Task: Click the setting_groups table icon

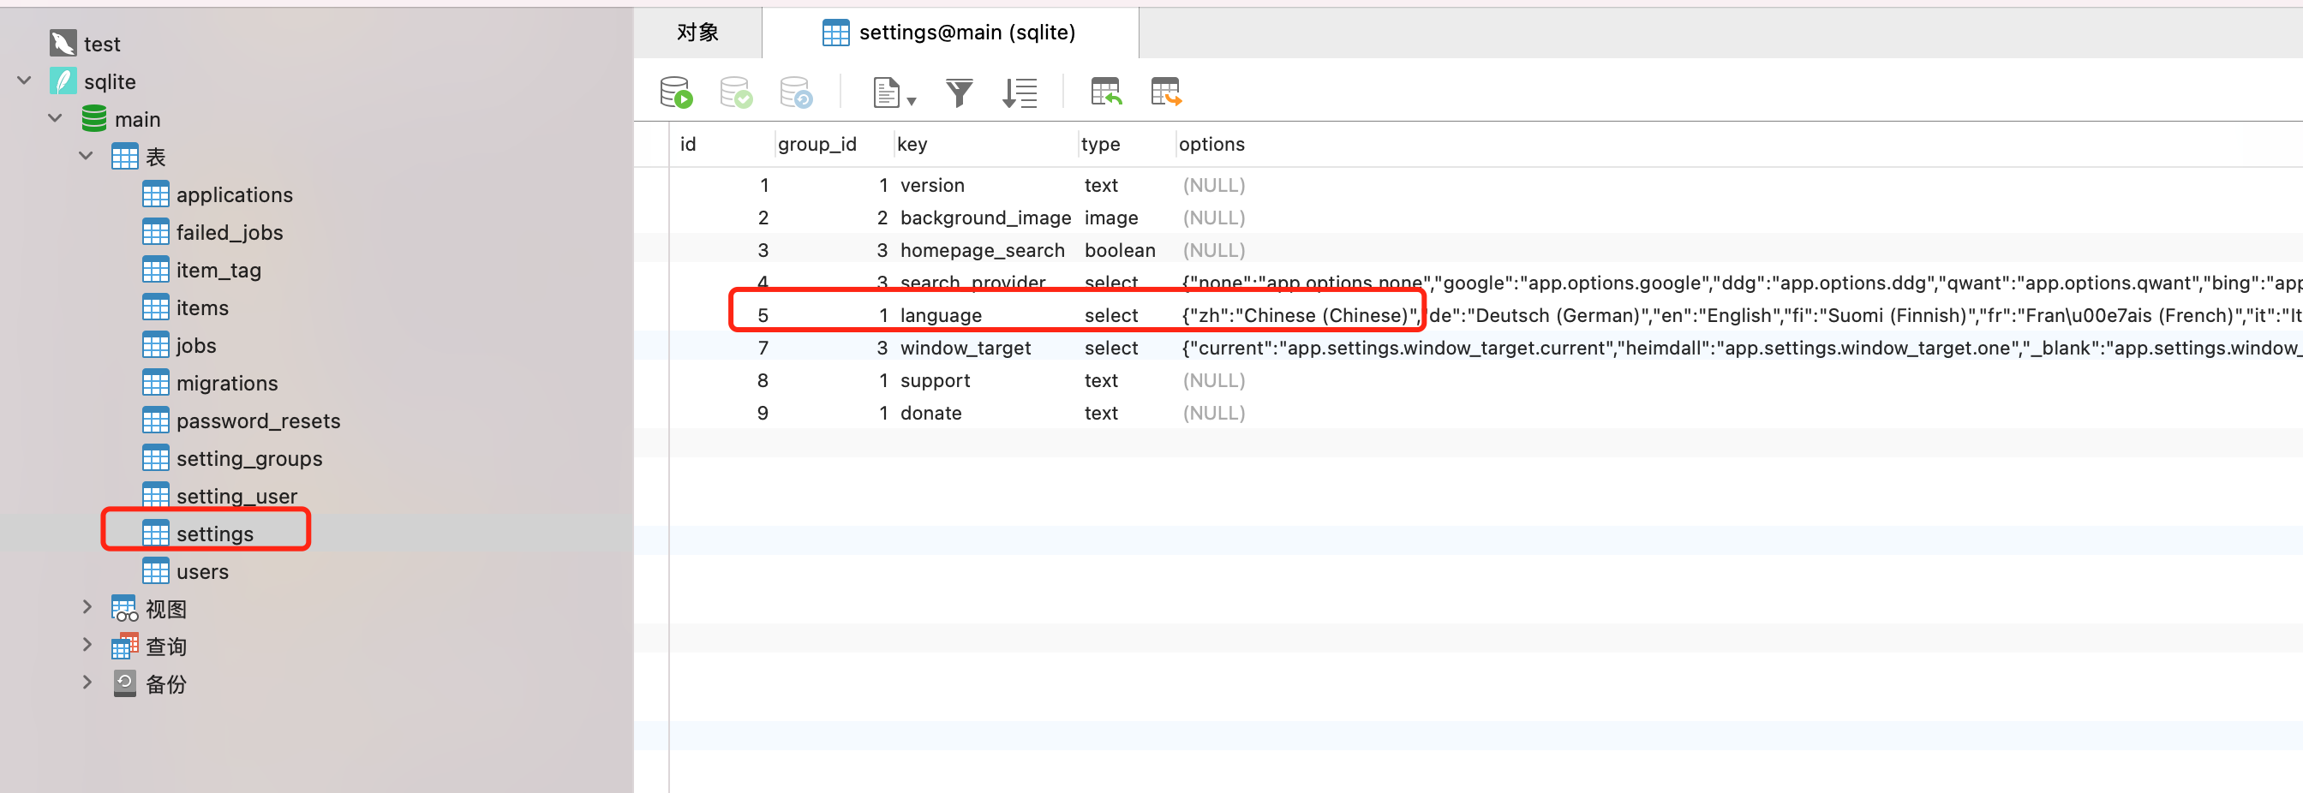Action: tap(156, 458)
